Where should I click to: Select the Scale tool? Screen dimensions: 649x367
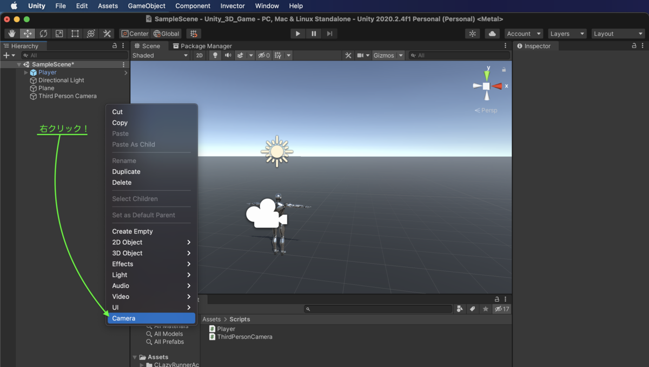(59, 34)
